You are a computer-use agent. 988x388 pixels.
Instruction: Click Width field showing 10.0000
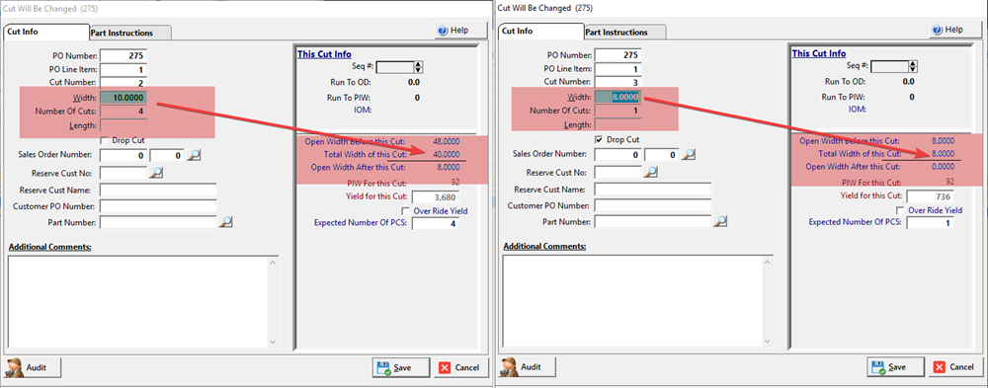123,98
